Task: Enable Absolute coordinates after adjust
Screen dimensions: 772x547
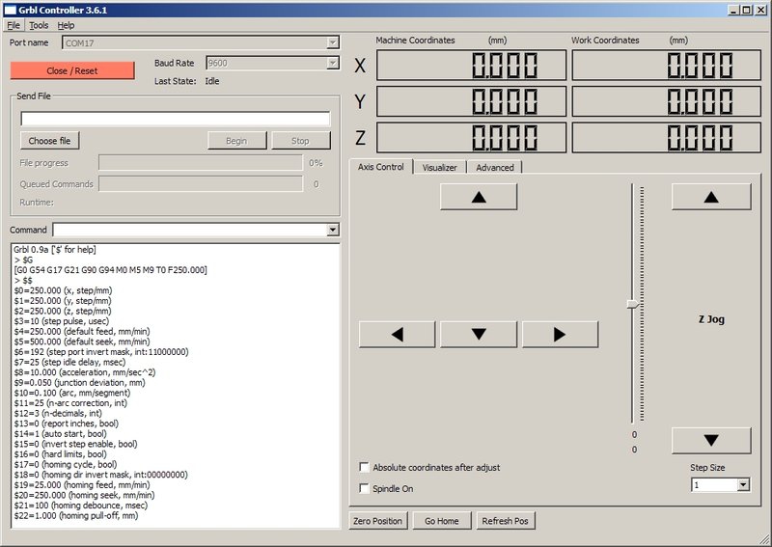Action: [x=365, y=467]
